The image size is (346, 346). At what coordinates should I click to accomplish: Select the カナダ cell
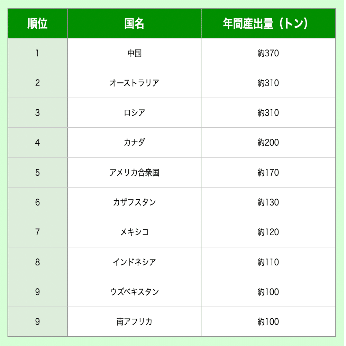pos(134,143)
